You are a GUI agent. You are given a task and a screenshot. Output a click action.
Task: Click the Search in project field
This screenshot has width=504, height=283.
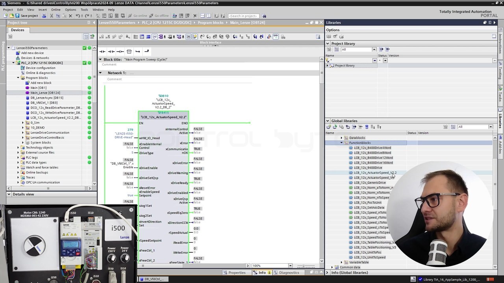click(x=243, y=16)
